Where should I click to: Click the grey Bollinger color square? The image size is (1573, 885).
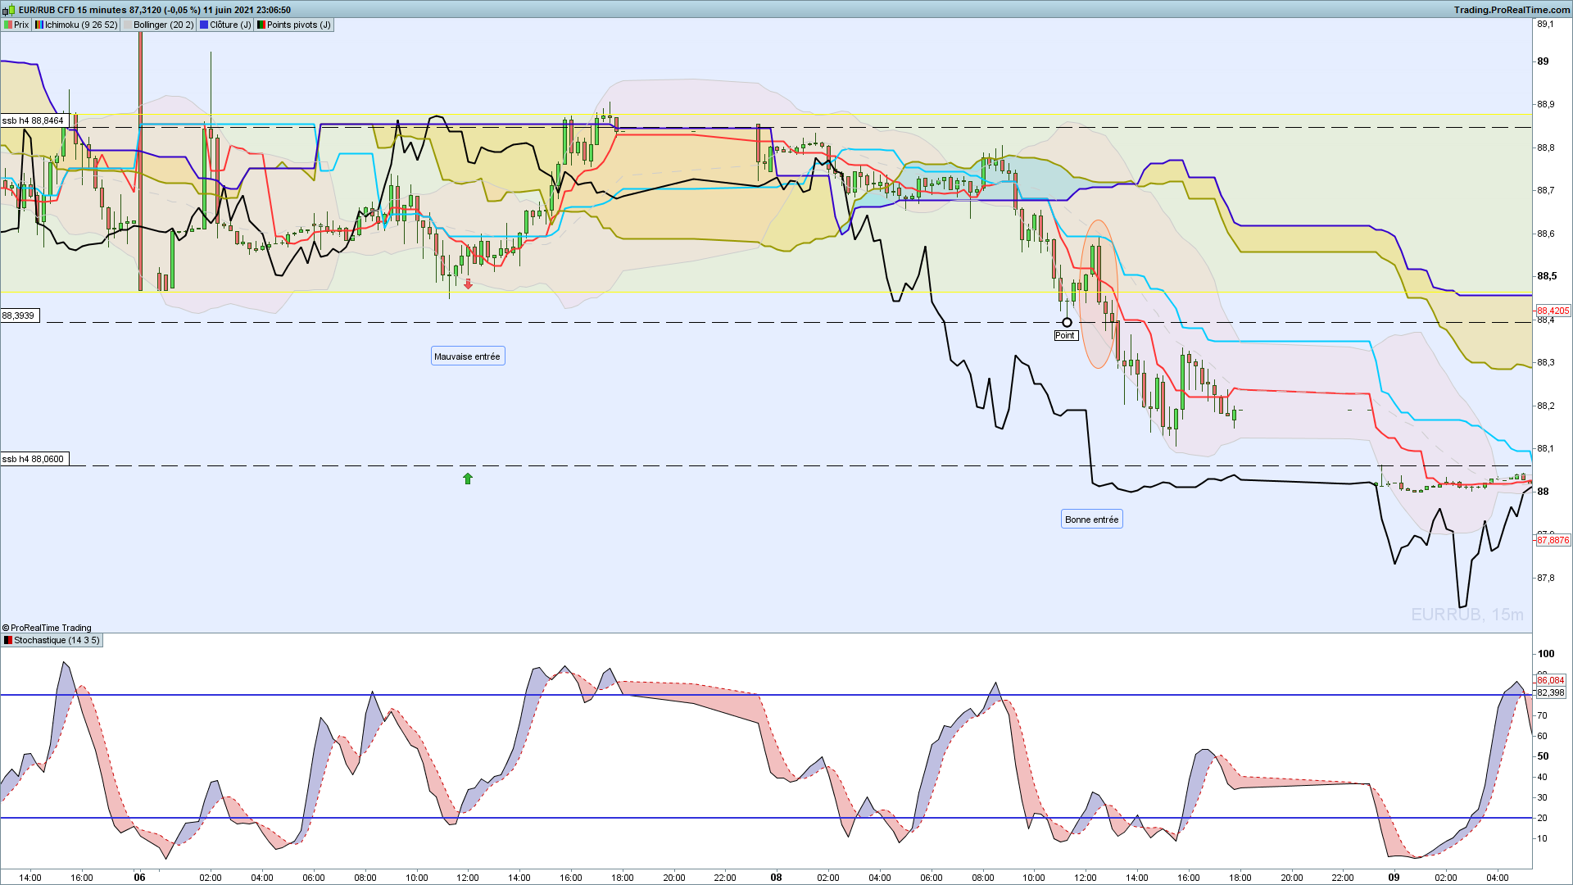127,25
